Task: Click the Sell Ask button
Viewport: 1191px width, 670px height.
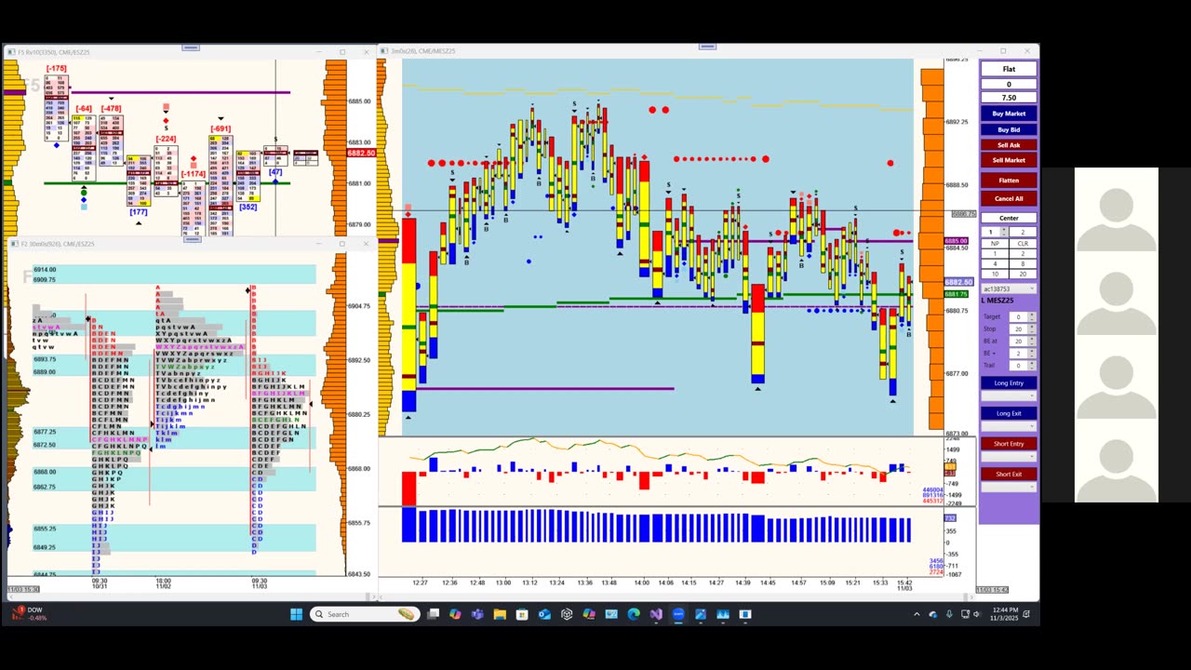Action: 1009,145
